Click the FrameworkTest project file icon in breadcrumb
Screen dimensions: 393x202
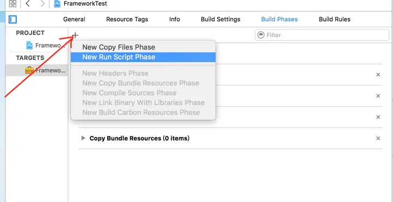coord(57,4)
